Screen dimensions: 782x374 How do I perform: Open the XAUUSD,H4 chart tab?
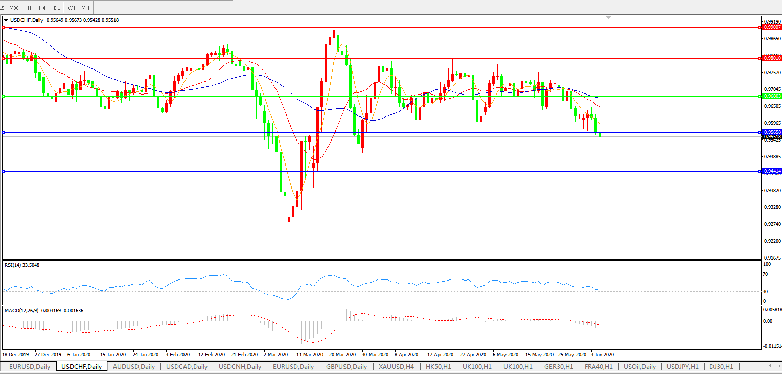coord(396,366)
